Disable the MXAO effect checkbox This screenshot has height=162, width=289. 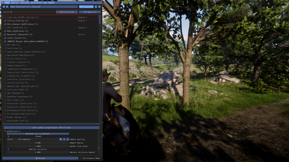point(5,31)
